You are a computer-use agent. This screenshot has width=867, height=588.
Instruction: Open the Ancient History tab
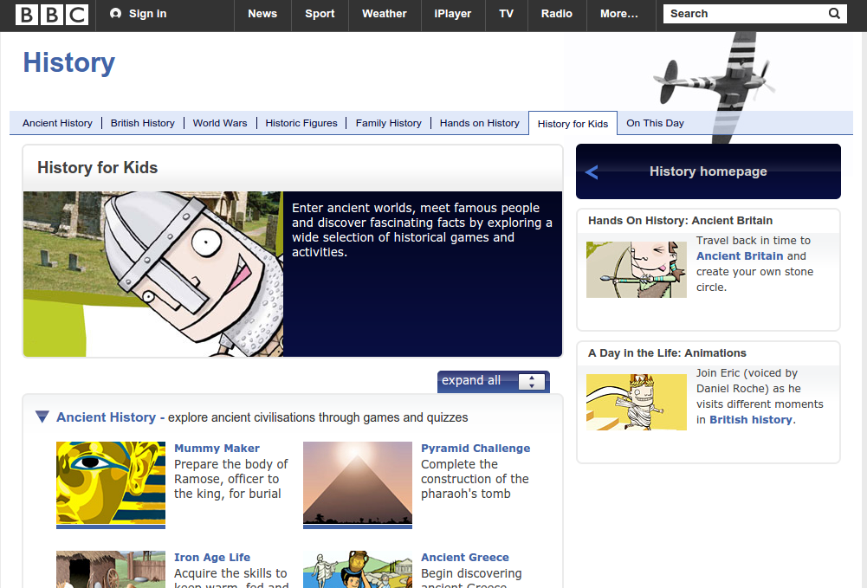tap(57, 123)
